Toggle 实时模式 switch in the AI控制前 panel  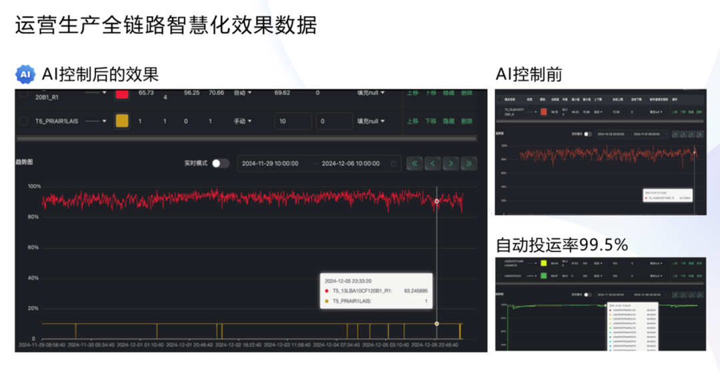588,134
